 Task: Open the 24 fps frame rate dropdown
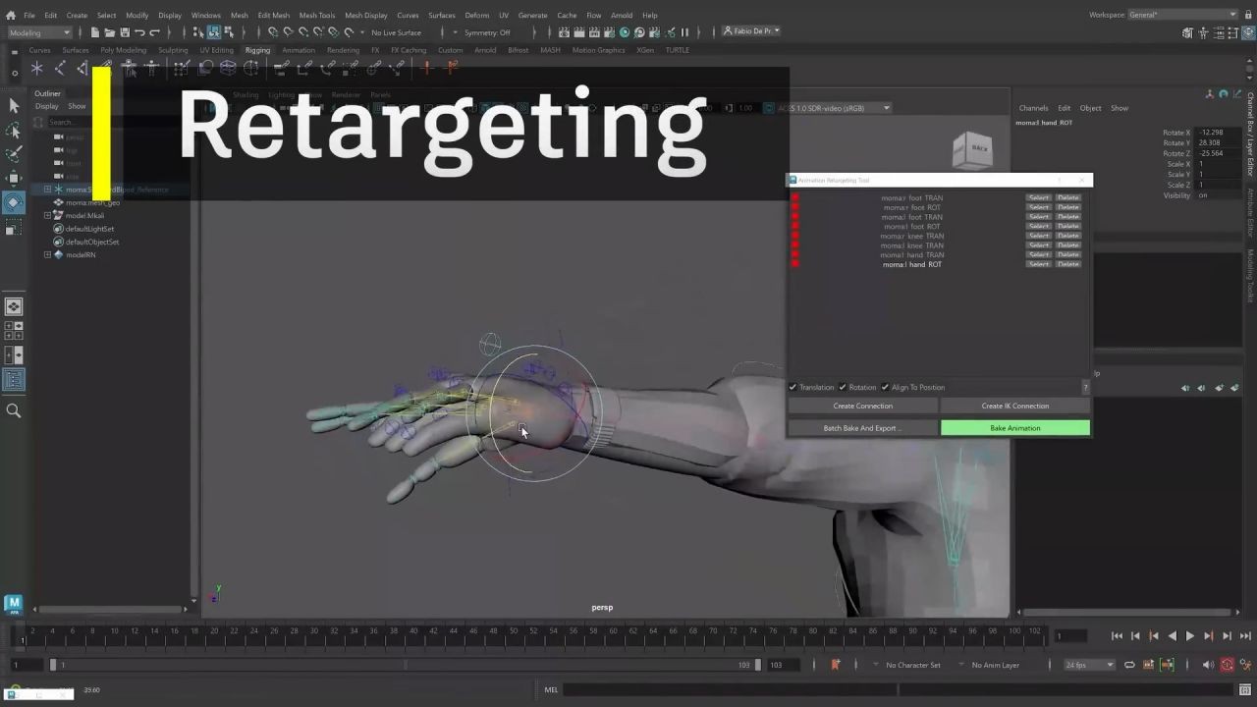(1089, 665)
